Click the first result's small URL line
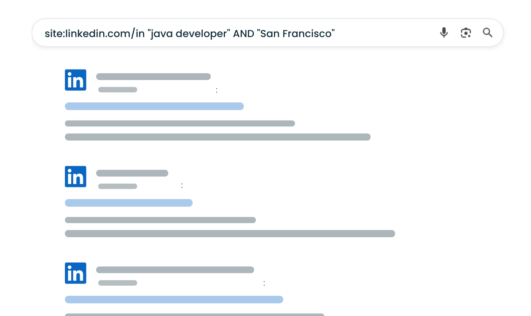 118,90
